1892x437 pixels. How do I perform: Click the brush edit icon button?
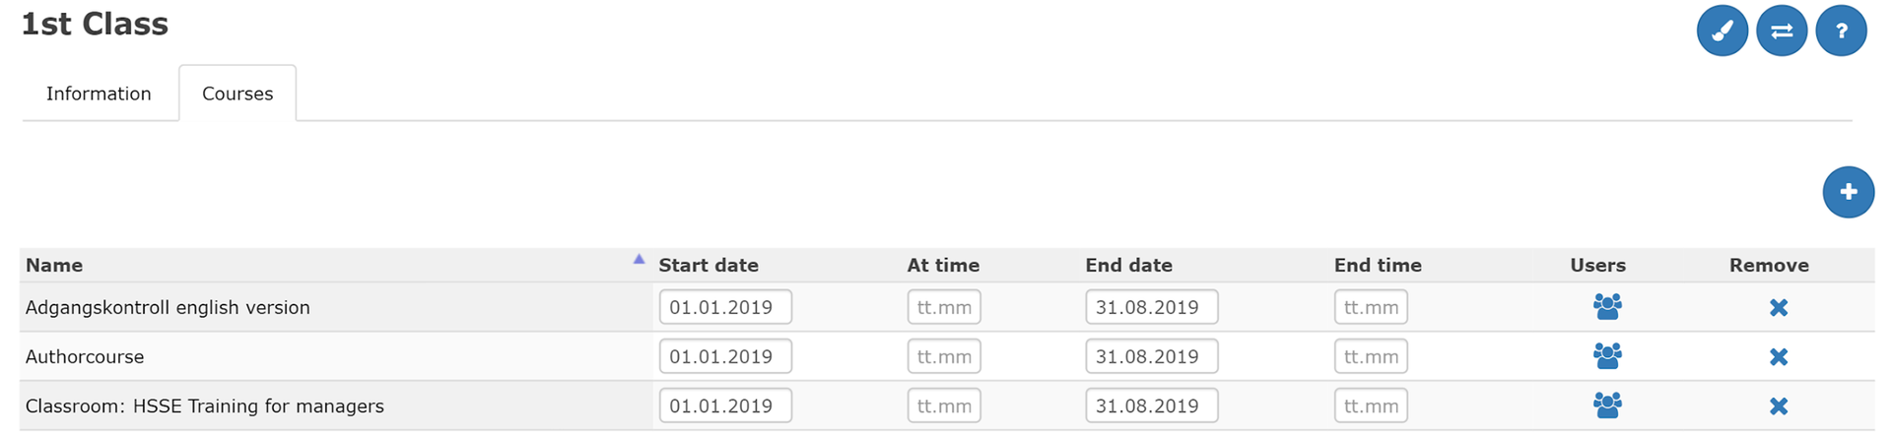point(1722,31)
